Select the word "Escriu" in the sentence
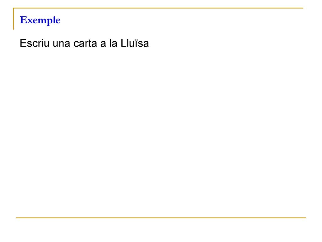 (x=35, y=43)
